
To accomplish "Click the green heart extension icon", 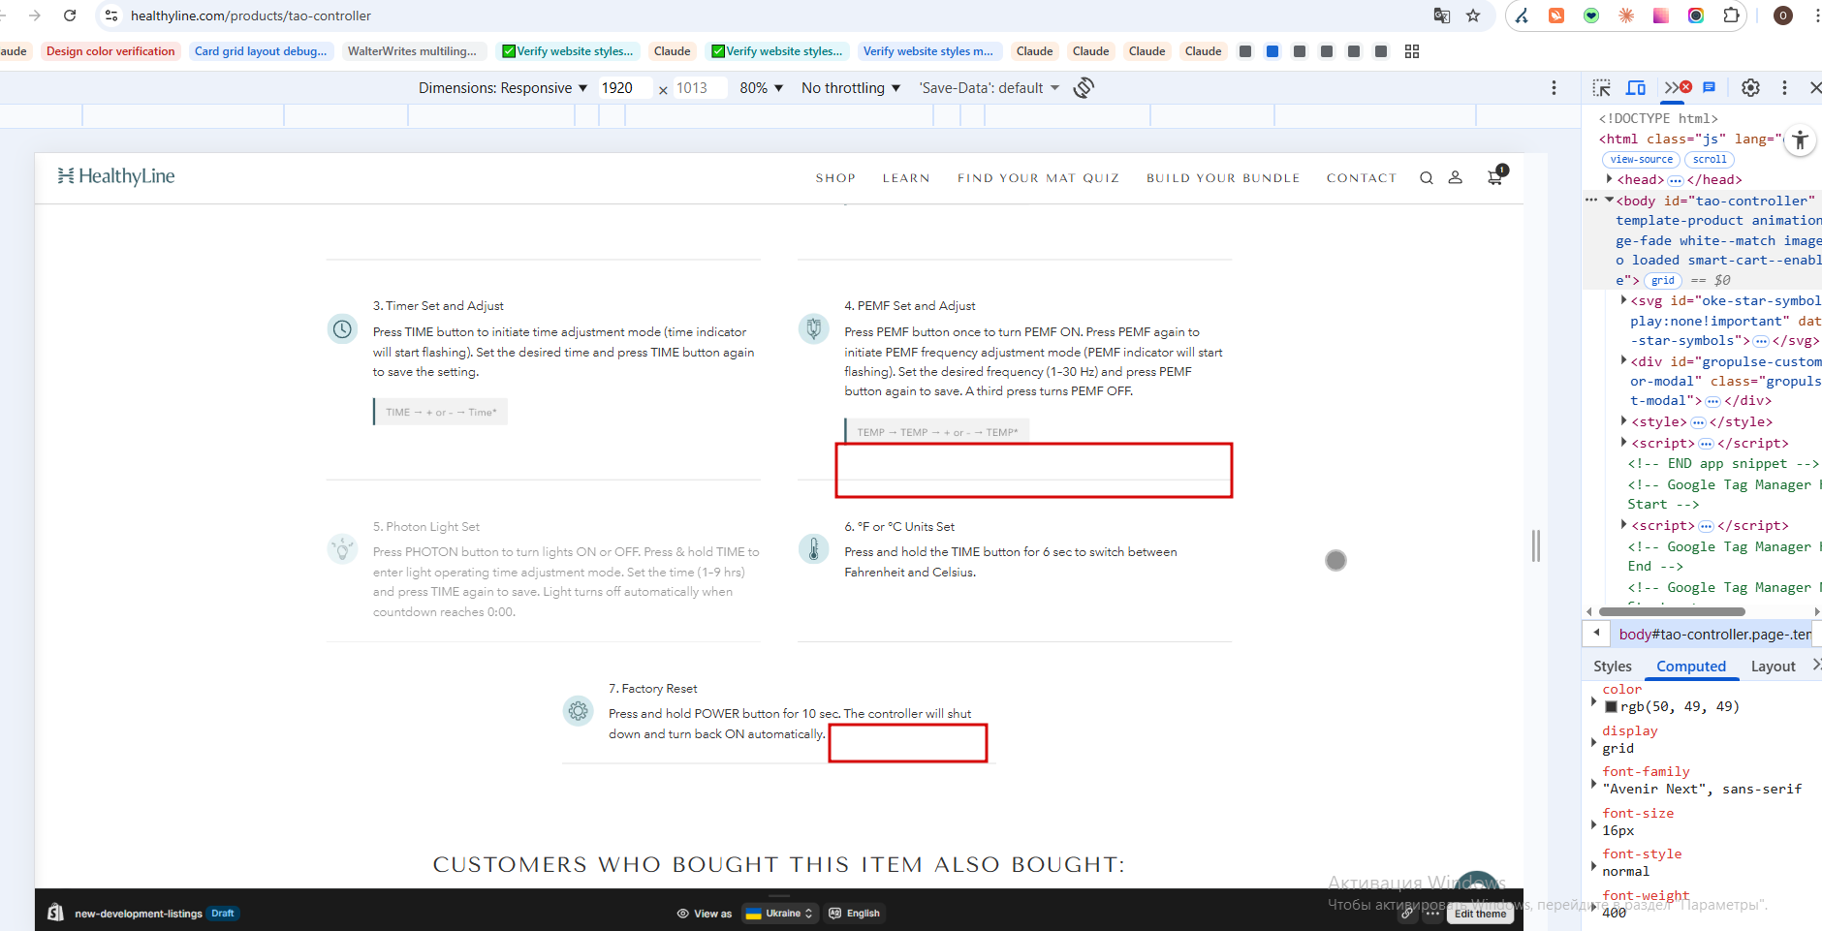I will (1591, 16).
